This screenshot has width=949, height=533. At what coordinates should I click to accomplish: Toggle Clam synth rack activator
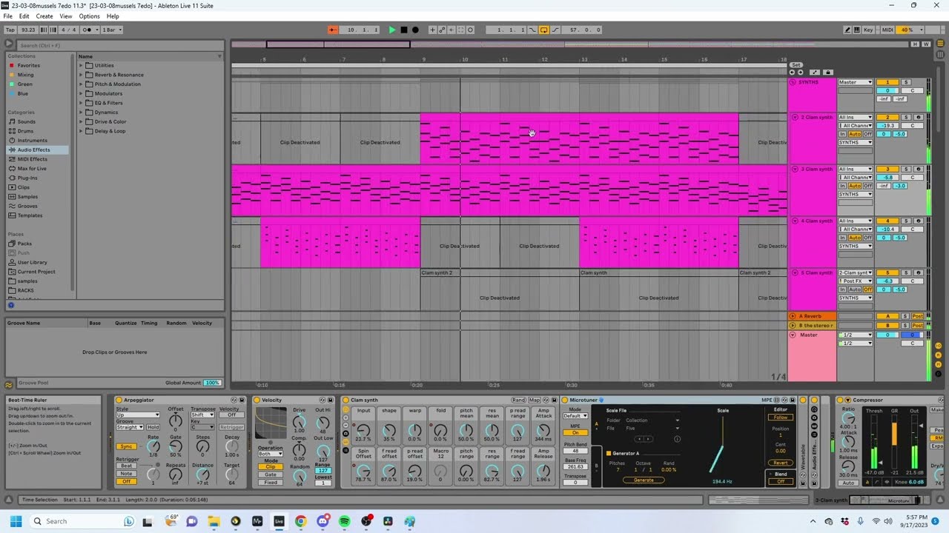pyautogui.click(x=345, y=400)
